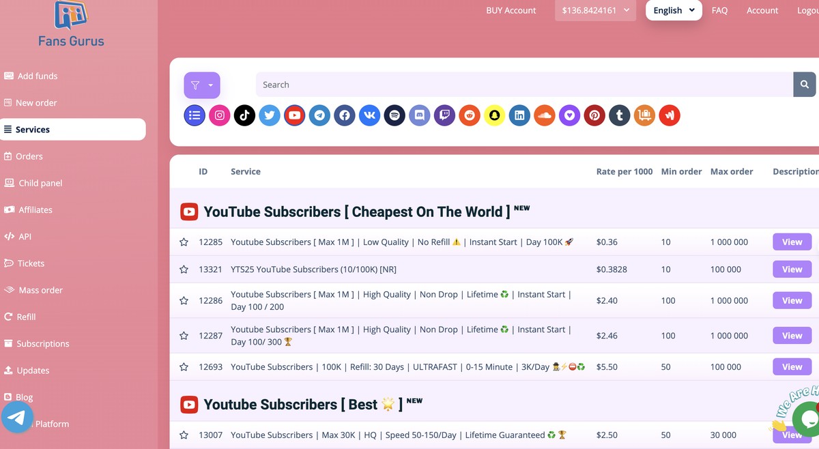
Task: Open the WhatsApp help chat widget
Action: [x=807, y=418]
